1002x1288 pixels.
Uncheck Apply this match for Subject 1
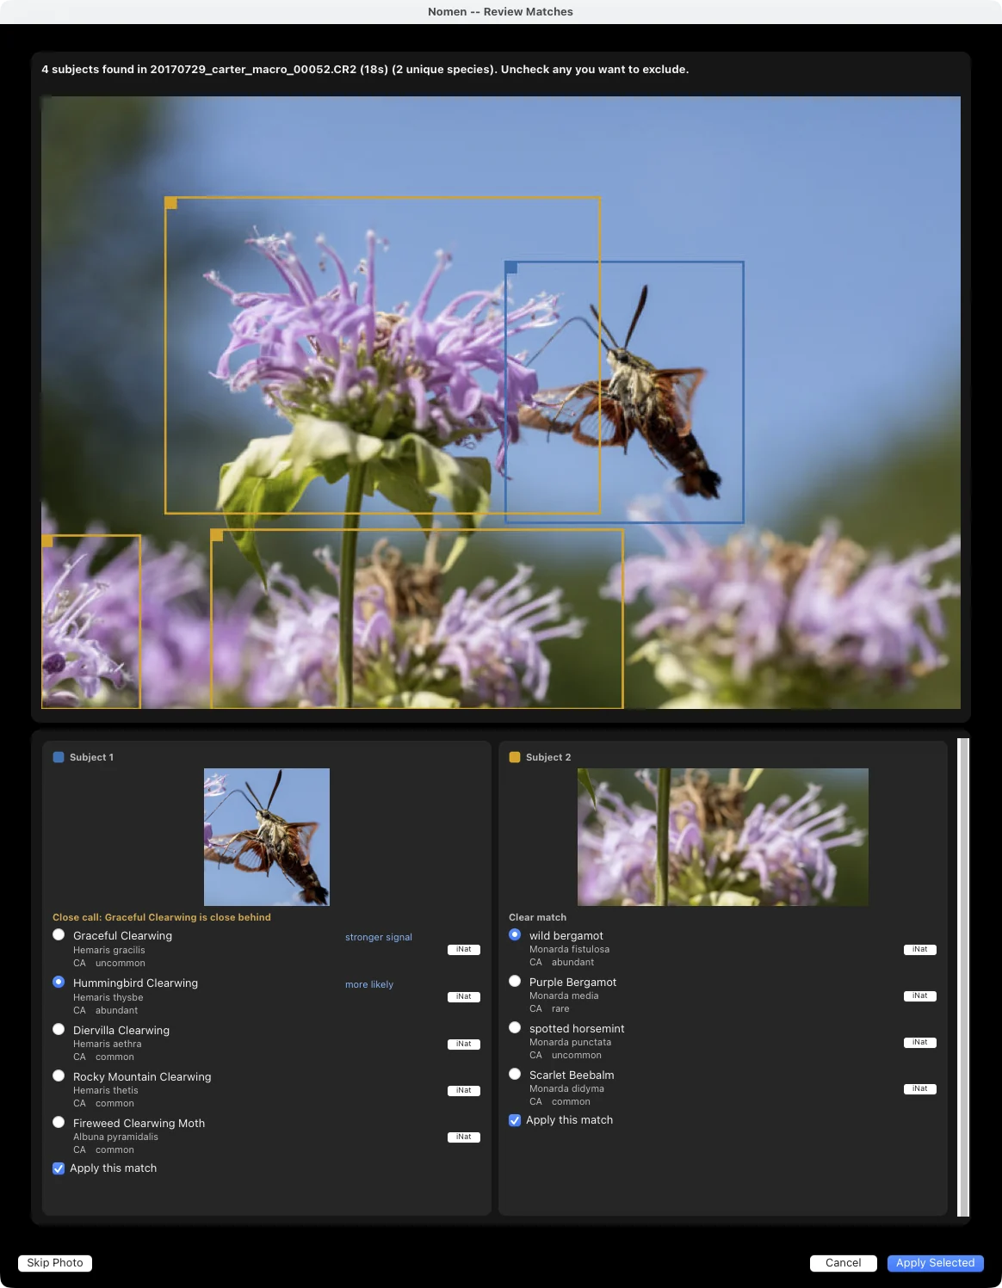tap(59, 1168)
